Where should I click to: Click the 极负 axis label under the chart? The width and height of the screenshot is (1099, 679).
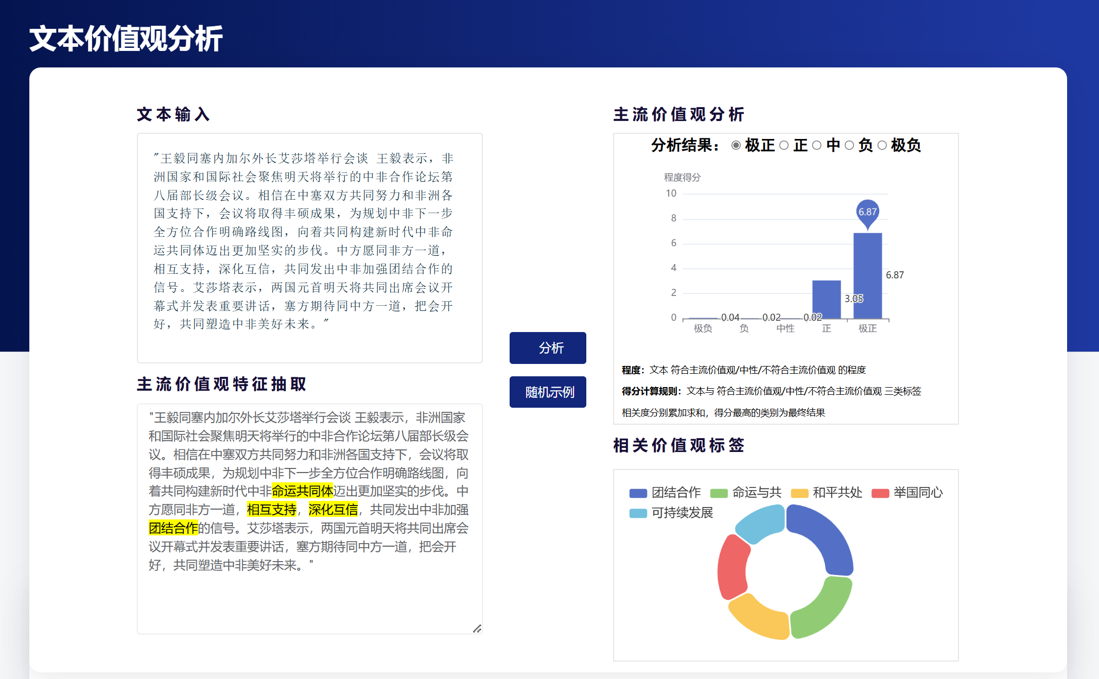pos(703,328)
